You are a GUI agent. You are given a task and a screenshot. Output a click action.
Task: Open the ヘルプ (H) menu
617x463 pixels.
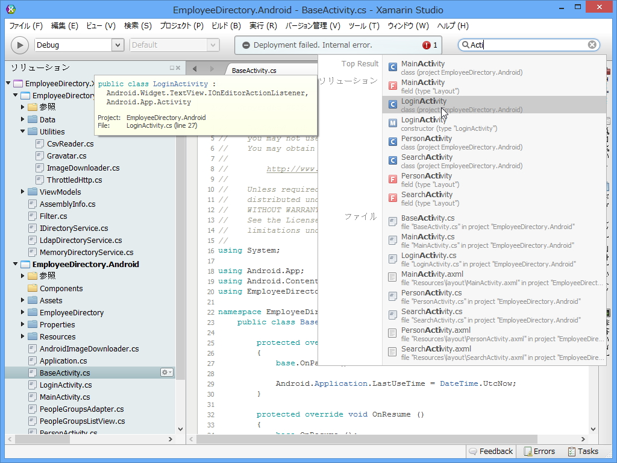coord(453,26)
